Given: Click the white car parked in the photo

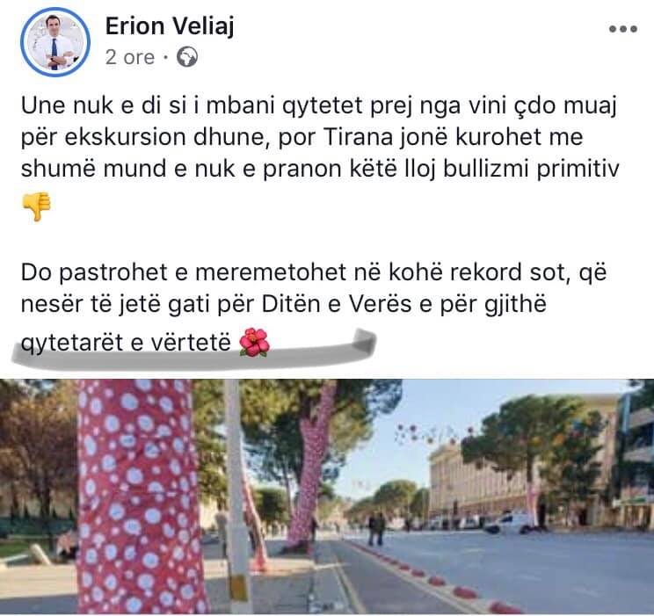Looking at the screenshot, I should tap(510, 524).
